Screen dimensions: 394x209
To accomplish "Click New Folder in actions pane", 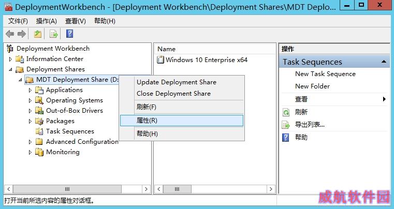I will (x=312, y=86).
